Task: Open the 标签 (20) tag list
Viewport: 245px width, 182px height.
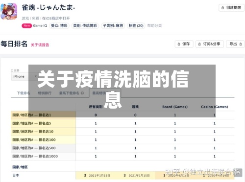Action: point(136,25)
